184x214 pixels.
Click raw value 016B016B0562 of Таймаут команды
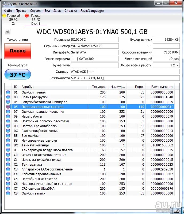[x=162, y=145]
